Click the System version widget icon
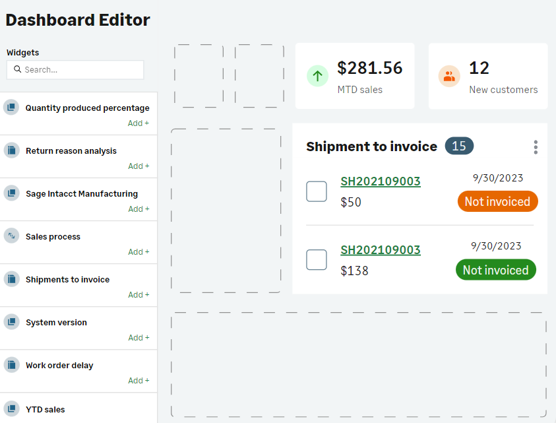Screen dimensions: 556x423 click(11, 321)
